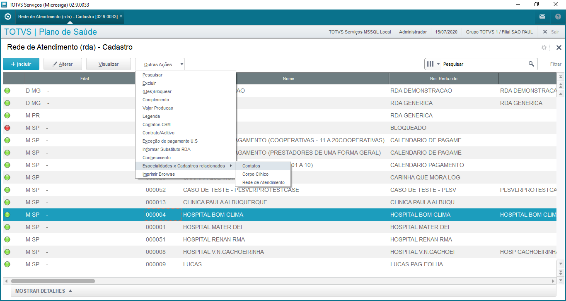Select the Rede de Atendimento (rda) tab
566x301 pixels.
[x=68, y=17]
